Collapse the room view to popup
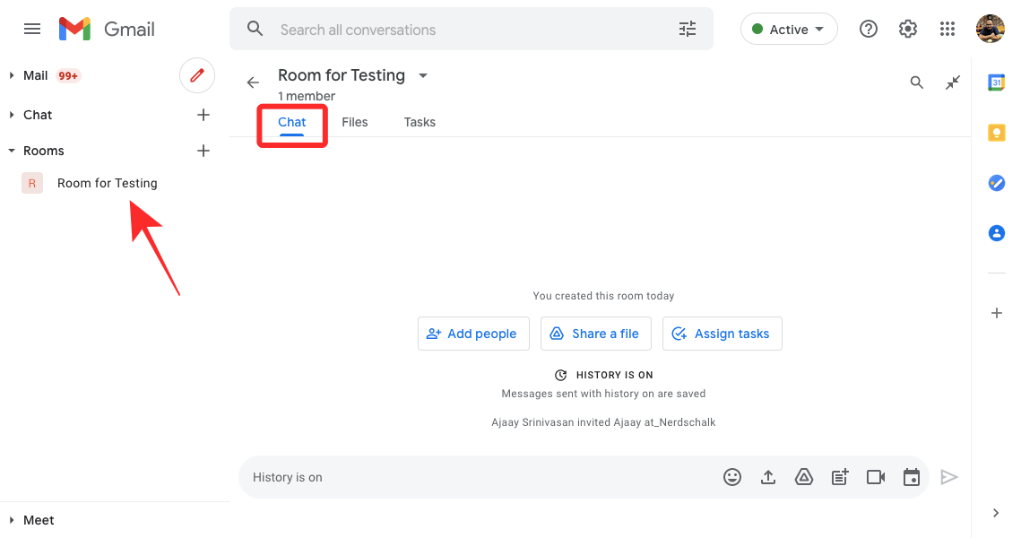The height and width of the screenshot is (538, 1021). tap(953, 82)
